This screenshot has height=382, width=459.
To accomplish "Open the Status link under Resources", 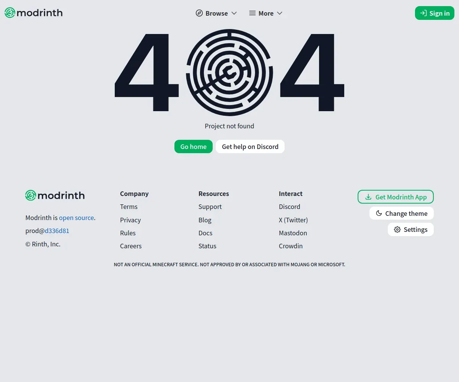I will [207, 246].
